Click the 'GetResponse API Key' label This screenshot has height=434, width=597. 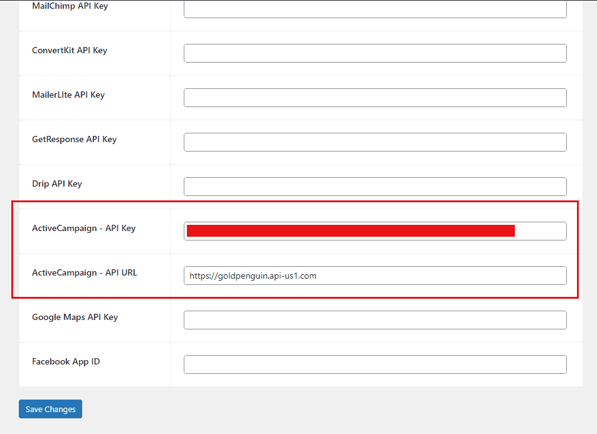74,139
